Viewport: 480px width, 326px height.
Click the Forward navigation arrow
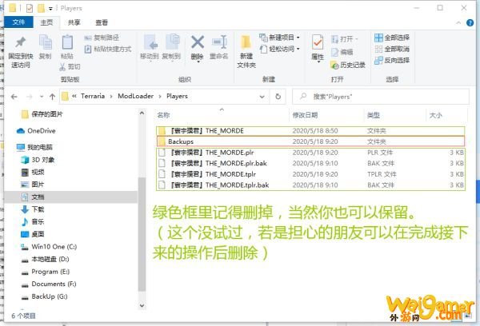click(29, 97)
